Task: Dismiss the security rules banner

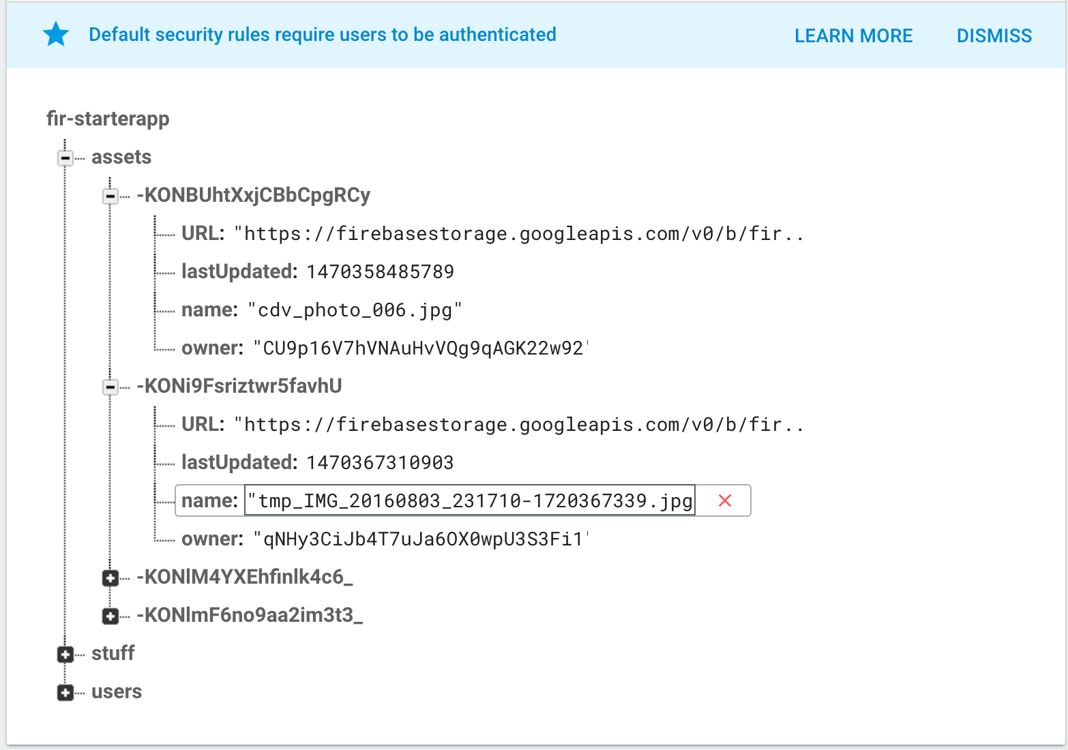Action: click(994, 35)
